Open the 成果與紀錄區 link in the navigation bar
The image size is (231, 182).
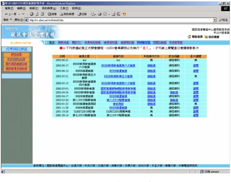92,42
